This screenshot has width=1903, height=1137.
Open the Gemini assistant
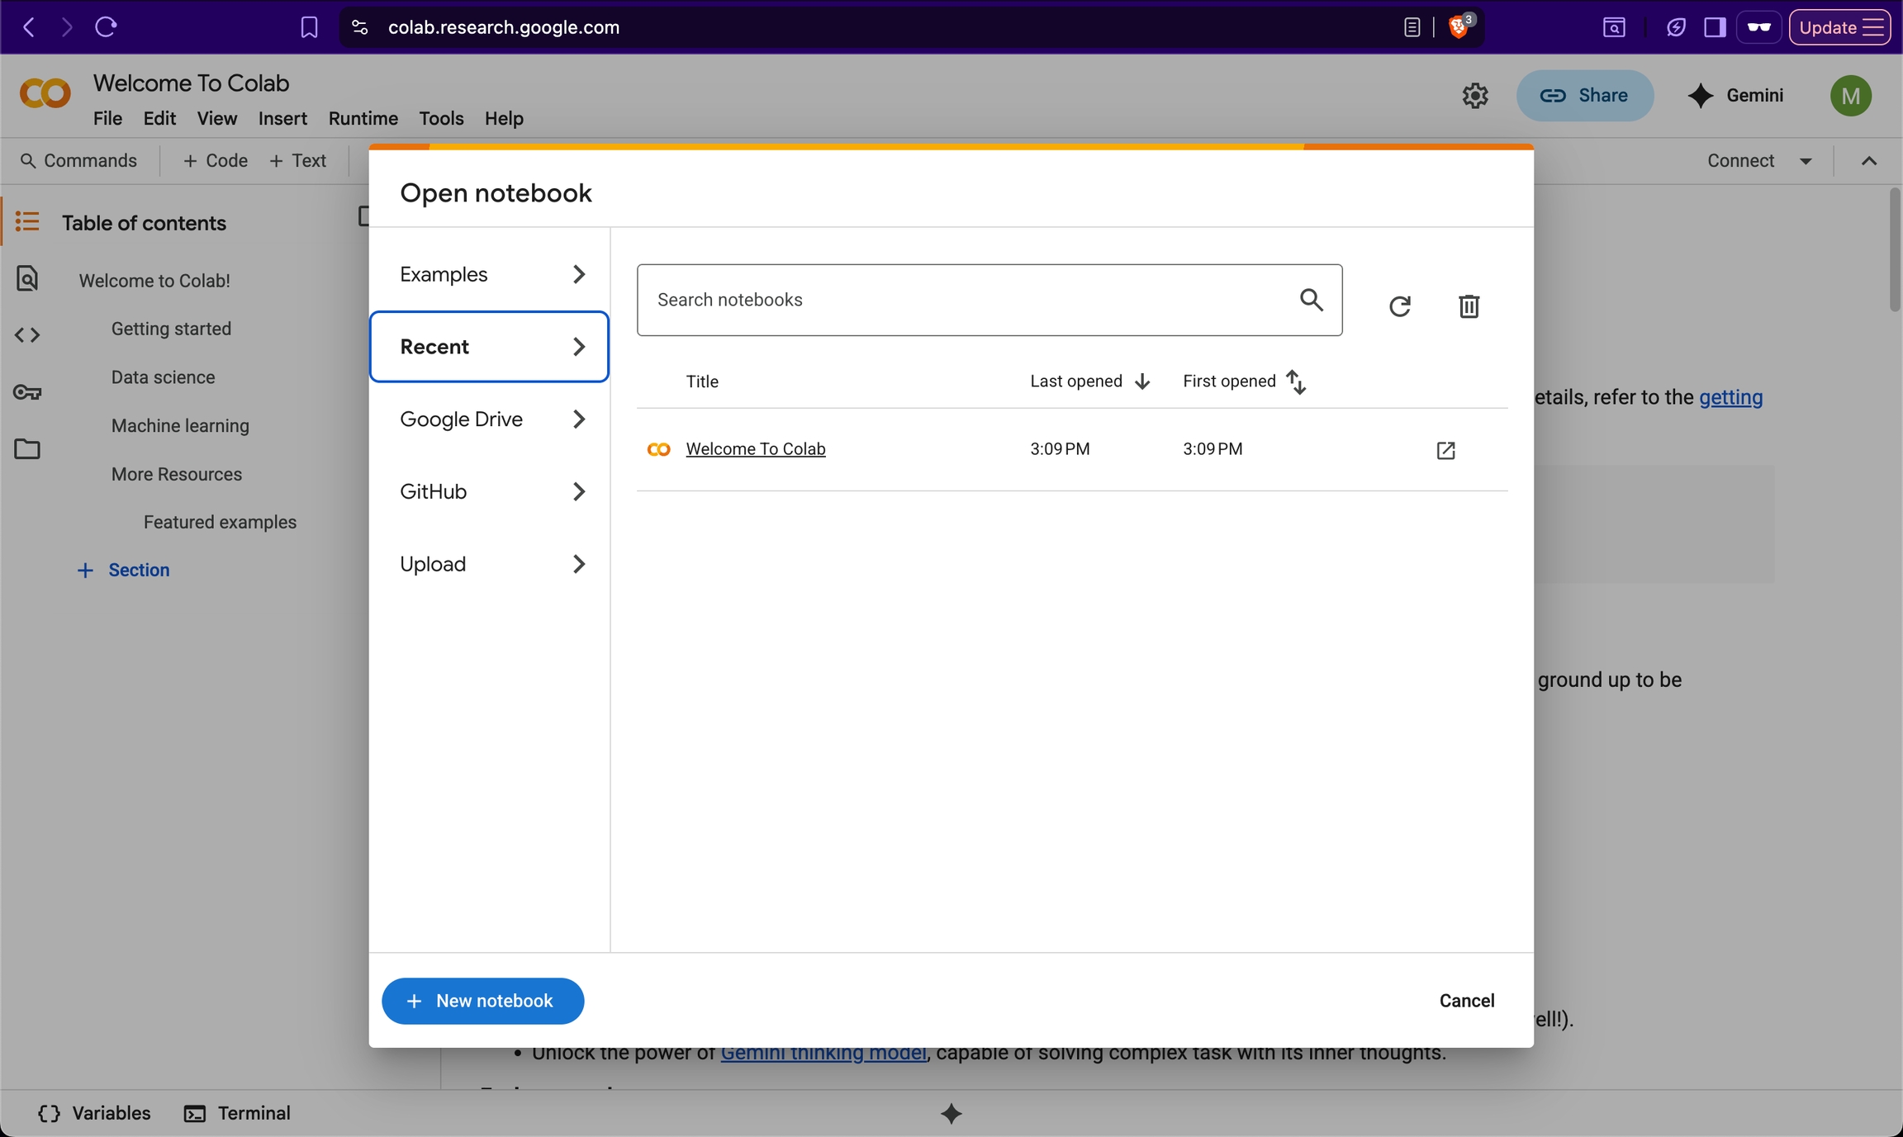click(x=1735, y=96)
